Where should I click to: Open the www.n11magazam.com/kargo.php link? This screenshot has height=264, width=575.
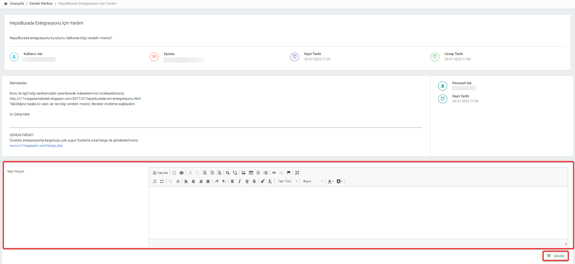coord(36,146)
